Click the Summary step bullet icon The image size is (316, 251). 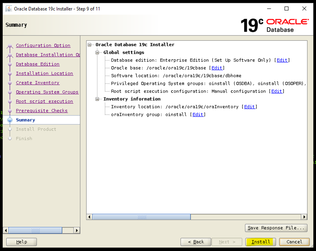tap(10, 120)
